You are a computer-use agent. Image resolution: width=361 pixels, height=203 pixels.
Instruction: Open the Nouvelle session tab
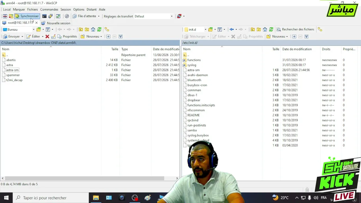point(56,23)
